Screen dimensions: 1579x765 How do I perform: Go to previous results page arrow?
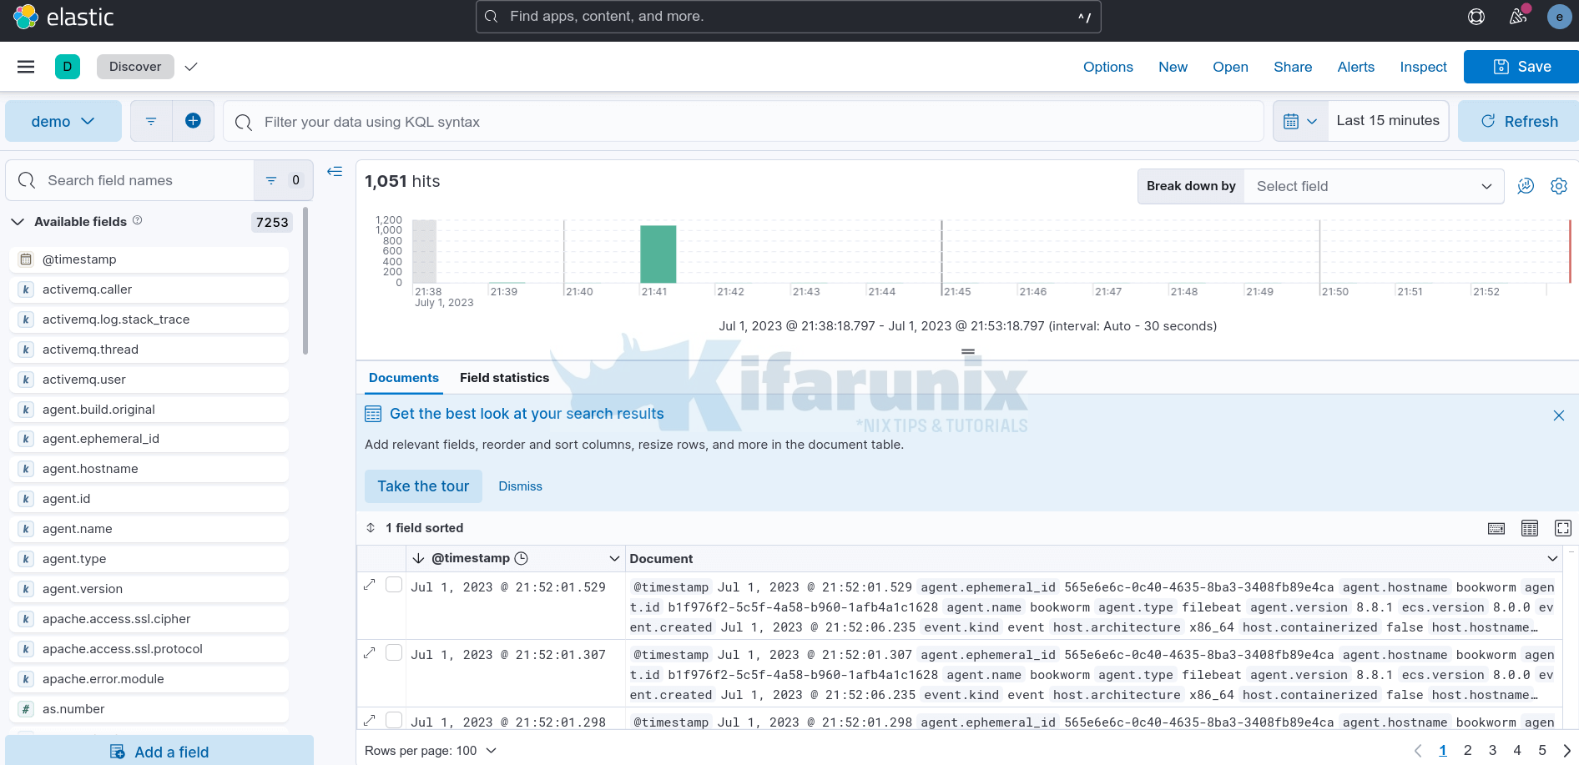point(1418,751)
